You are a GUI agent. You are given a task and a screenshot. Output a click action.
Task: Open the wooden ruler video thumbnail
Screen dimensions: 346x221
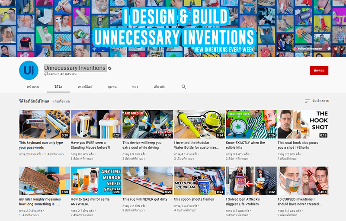coord(45,181)
